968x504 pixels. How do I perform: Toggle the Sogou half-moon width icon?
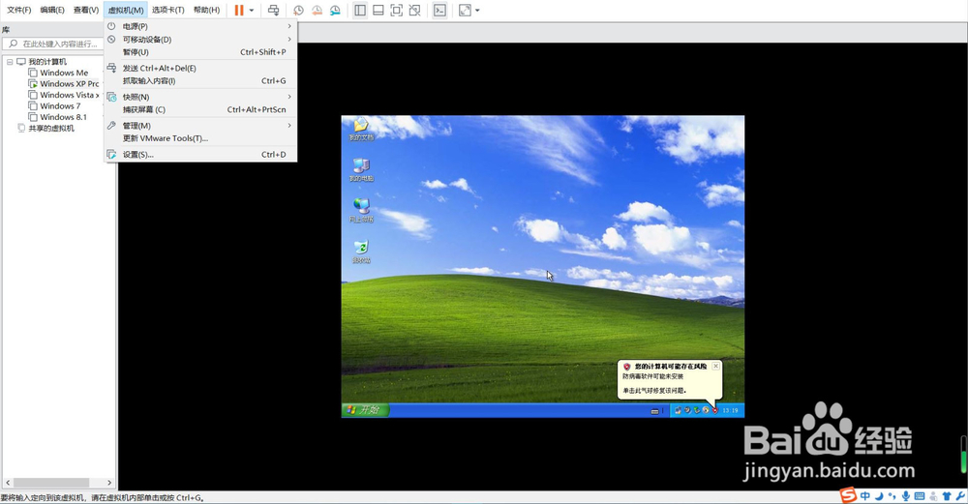(x=879, y=496)
